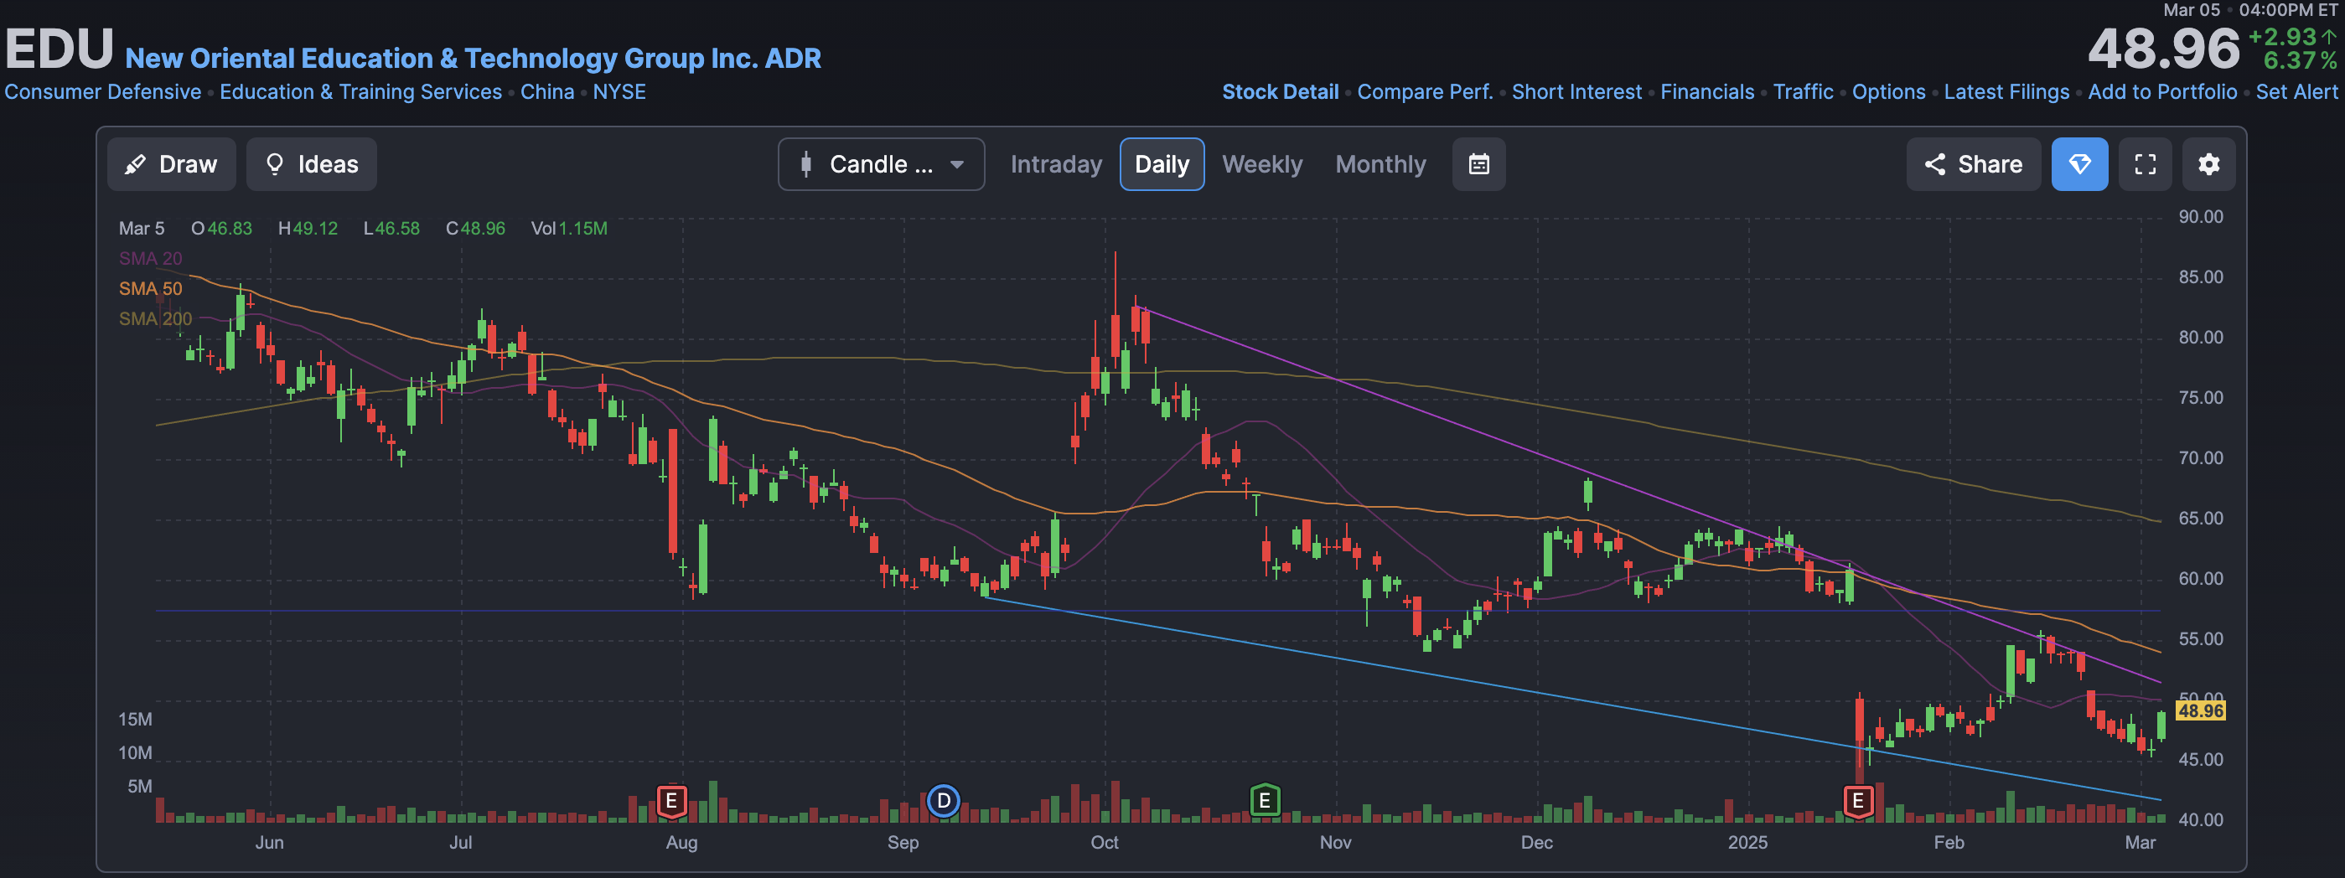This screenshot has height=878, width=2345.
Task: Click the August earnings E marker
Action: pos(671,801)
